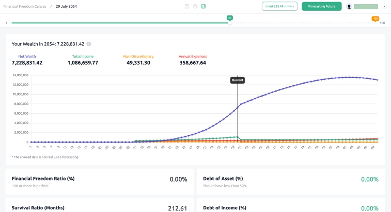This screenshot has height=212, width=391.
Task: Toggle Non-Discretionary series in legend
Action: (x=138, y=56)
